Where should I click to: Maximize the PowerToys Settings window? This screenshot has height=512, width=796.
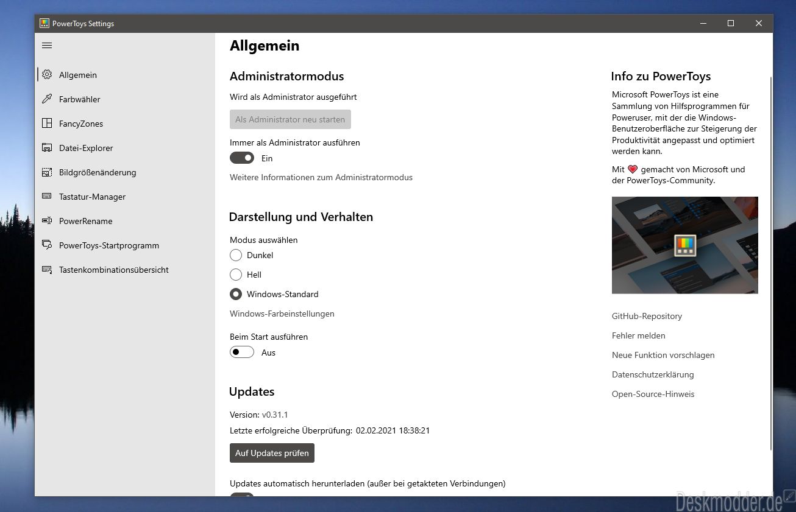pos(731,23)
